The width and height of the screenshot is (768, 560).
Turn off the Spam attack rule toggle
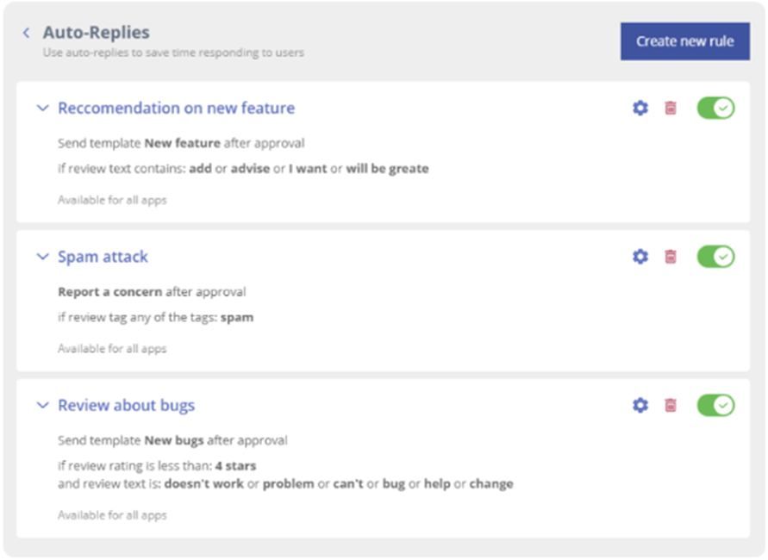[715, 257]
